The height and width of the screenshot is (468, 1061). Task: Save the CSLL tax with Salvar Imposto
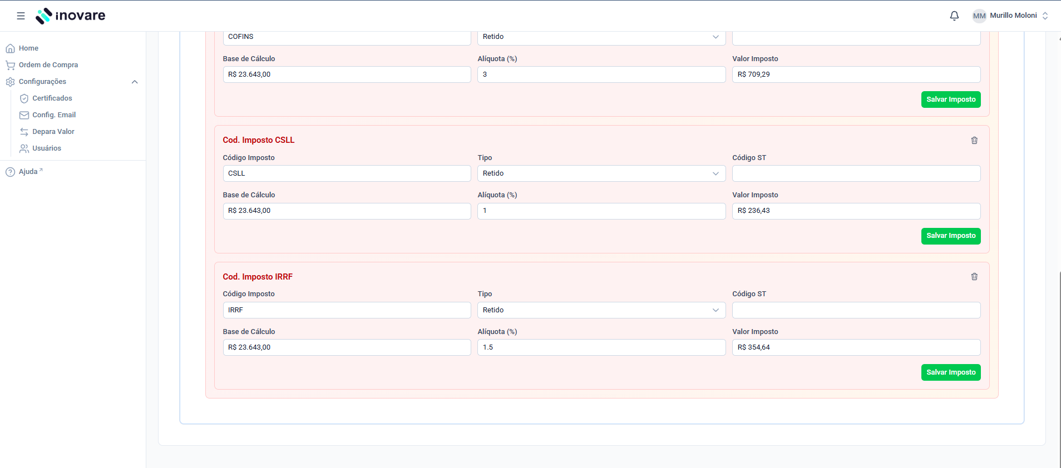[x=951, y=236]
